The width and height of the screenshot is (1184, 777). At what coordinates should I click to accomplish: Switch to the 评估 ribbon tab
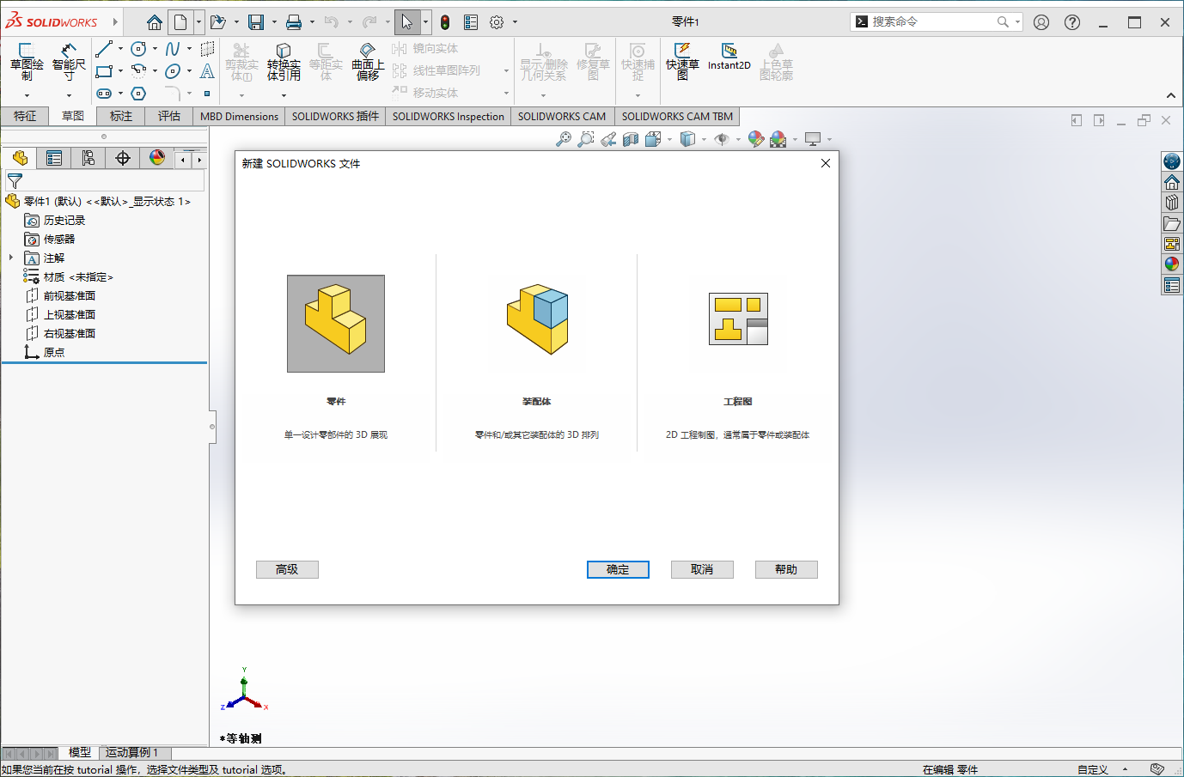(169, 116)
